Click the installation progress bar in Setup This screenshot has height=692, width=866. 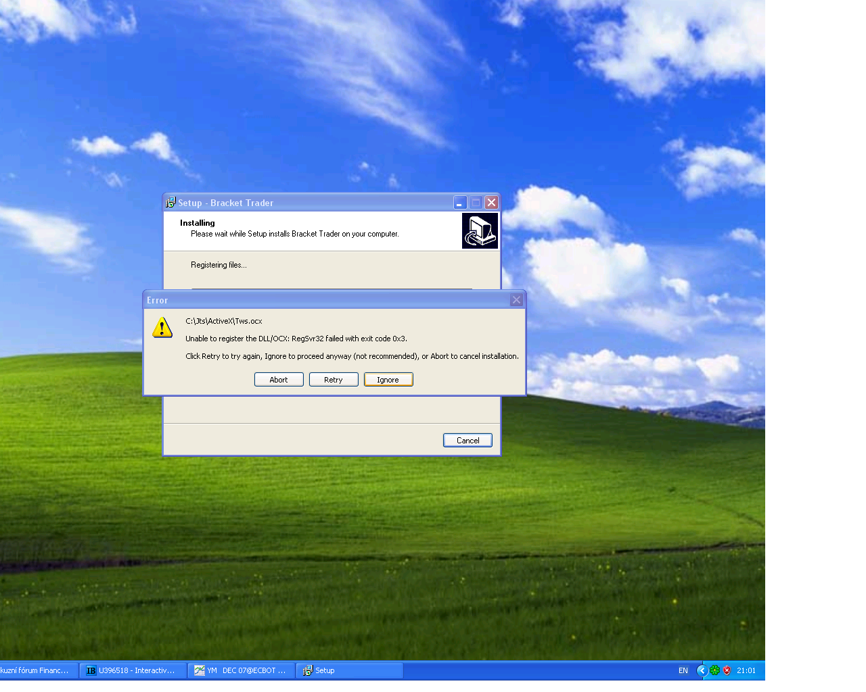[x=332, y=289]
